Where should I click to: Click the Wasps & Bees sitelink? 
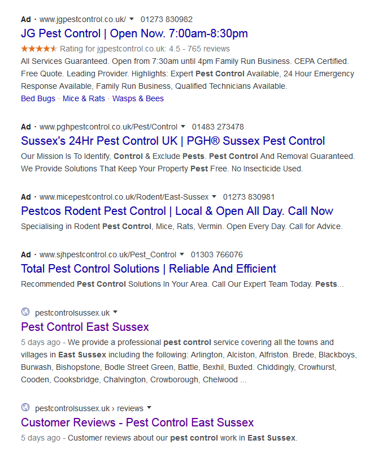[x=138, y=98]
